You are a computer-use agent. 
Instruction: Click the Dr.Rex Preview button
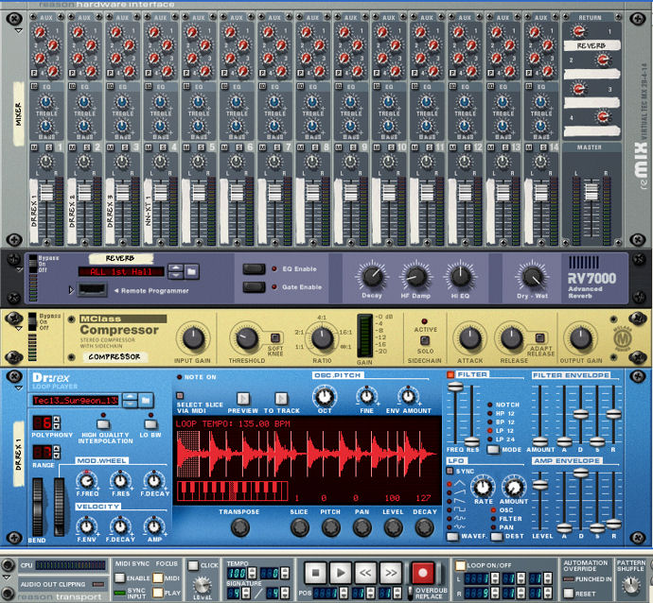[x=243, y=399]
